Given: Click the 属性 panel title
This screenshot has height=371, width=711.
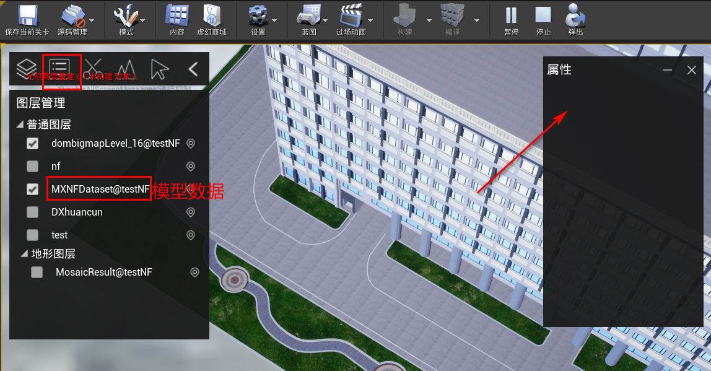Looking at the screenshot, I should pyautogui.click(x=559, y=69).
